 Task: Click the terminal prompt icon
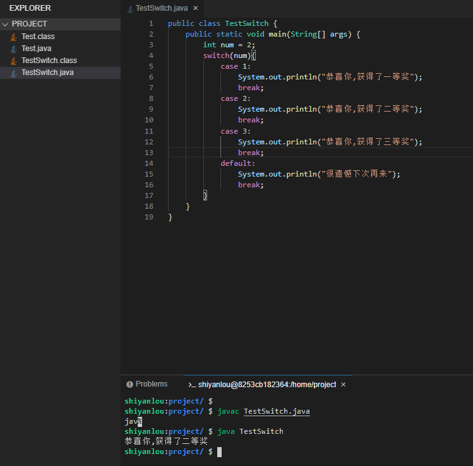(x=192, y=385)
